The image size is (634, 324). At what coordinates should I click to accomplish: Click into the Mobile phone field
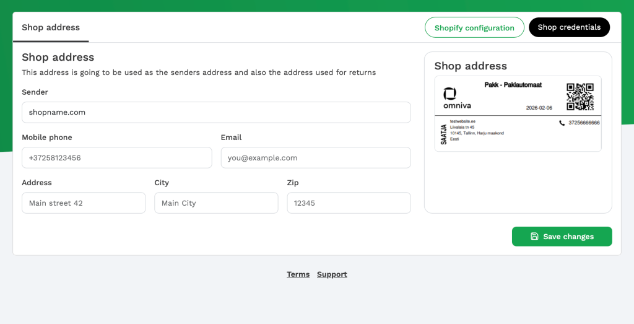116,157
